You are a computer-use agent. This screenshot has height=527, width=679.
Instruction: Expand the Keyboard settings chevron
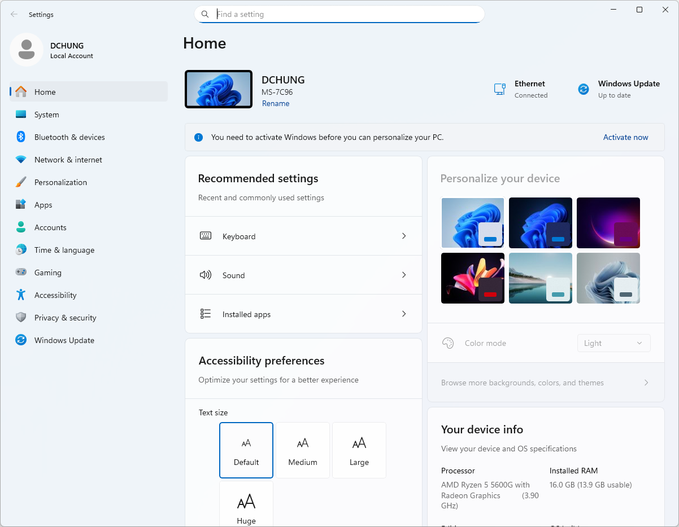(404, 236)
